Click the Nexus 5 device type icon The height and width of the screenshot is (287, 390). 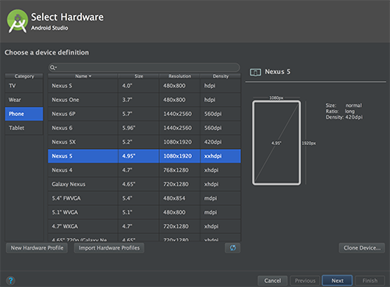pyautogui.click(x=255, y=72)
